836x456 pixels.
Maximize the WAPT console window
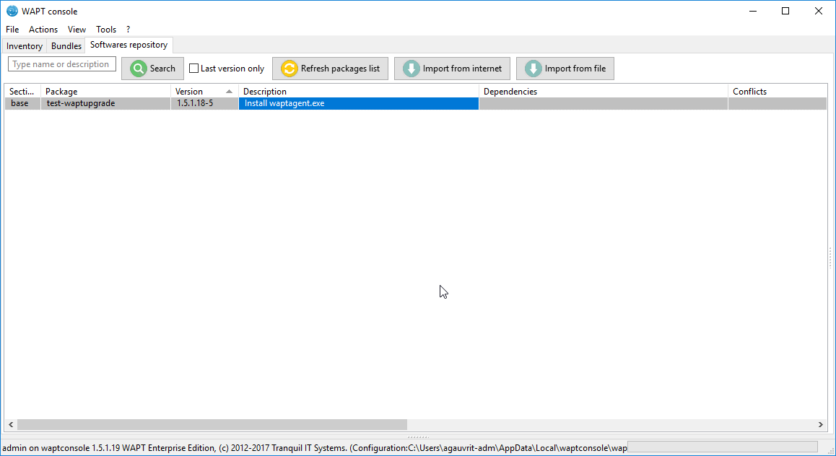point(785,12)
